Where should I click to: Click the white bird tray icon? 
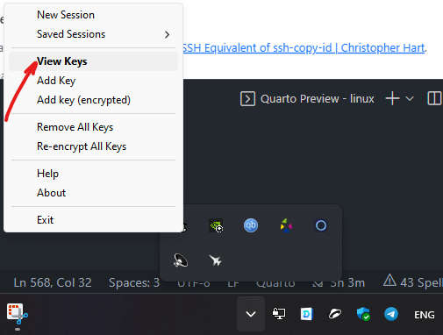click(335, 314)
